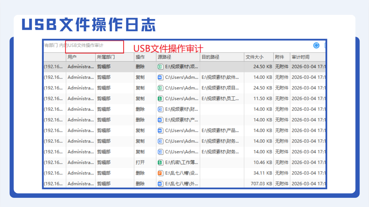Click 无附件 in the 10.46 KB row

pyautogui.click(x=282, y=162)
